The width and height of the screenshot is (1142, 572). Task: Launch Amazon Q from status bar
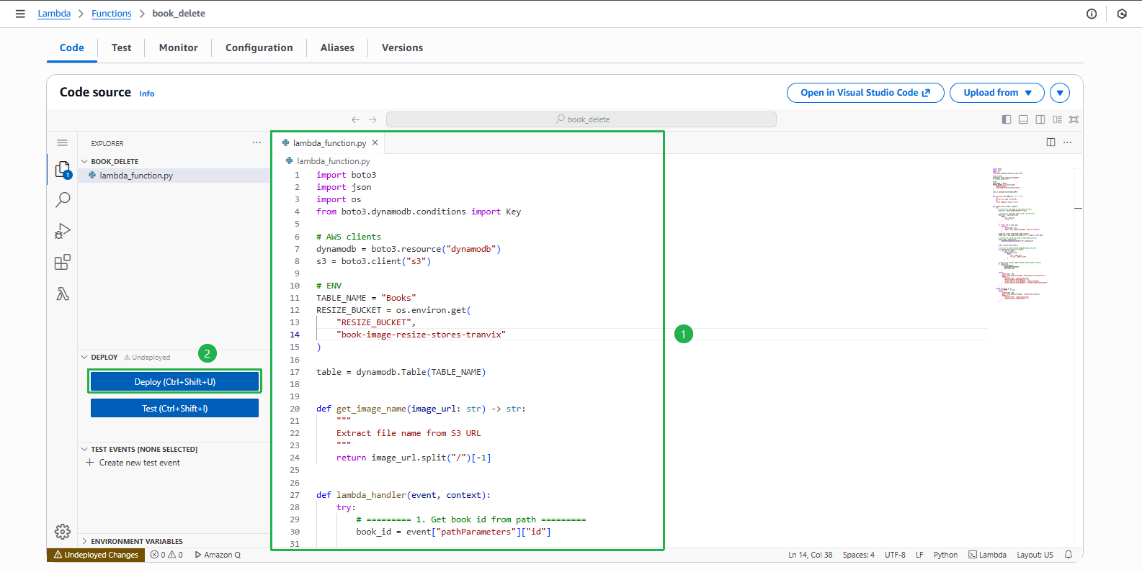(218, 555)
